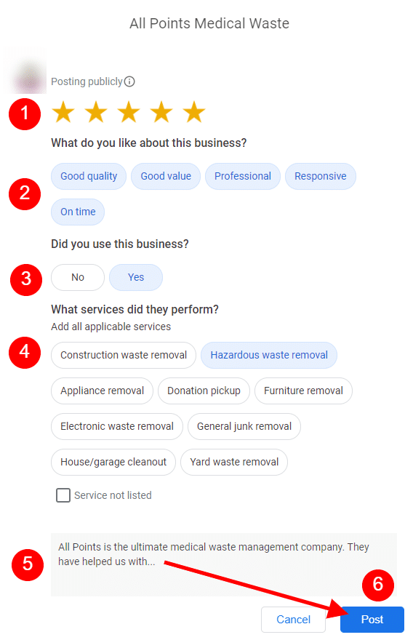Toggle the Good quality chip
The width and height of the screenshot is (413, 640).
pos(89,176)
